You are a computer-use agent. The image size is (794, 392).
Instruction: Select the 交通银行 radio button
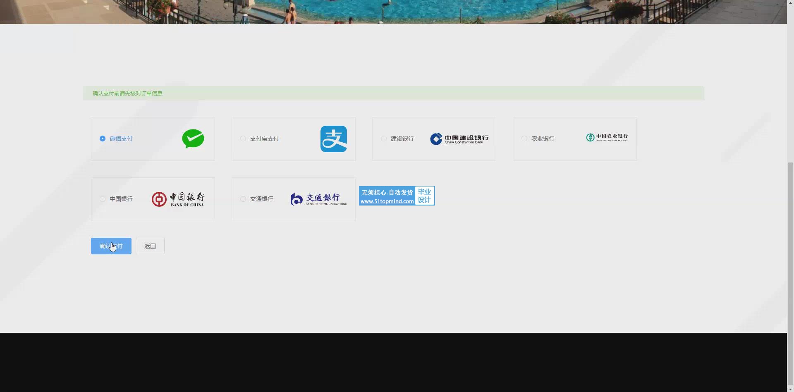[243, 199]
